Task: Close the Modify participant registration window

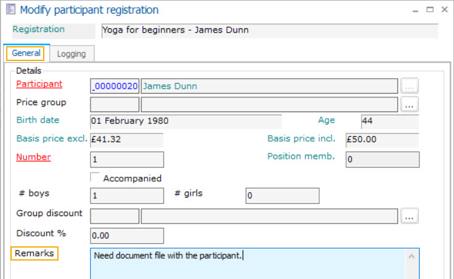Action: point(444,9)
